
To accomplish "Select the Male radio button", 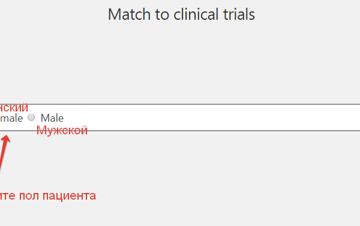I will [31, 117].
